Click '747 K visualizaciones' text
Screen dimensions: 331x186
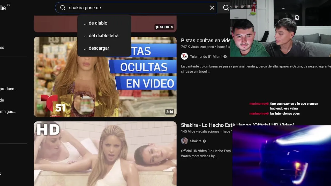tap(197, 47)
